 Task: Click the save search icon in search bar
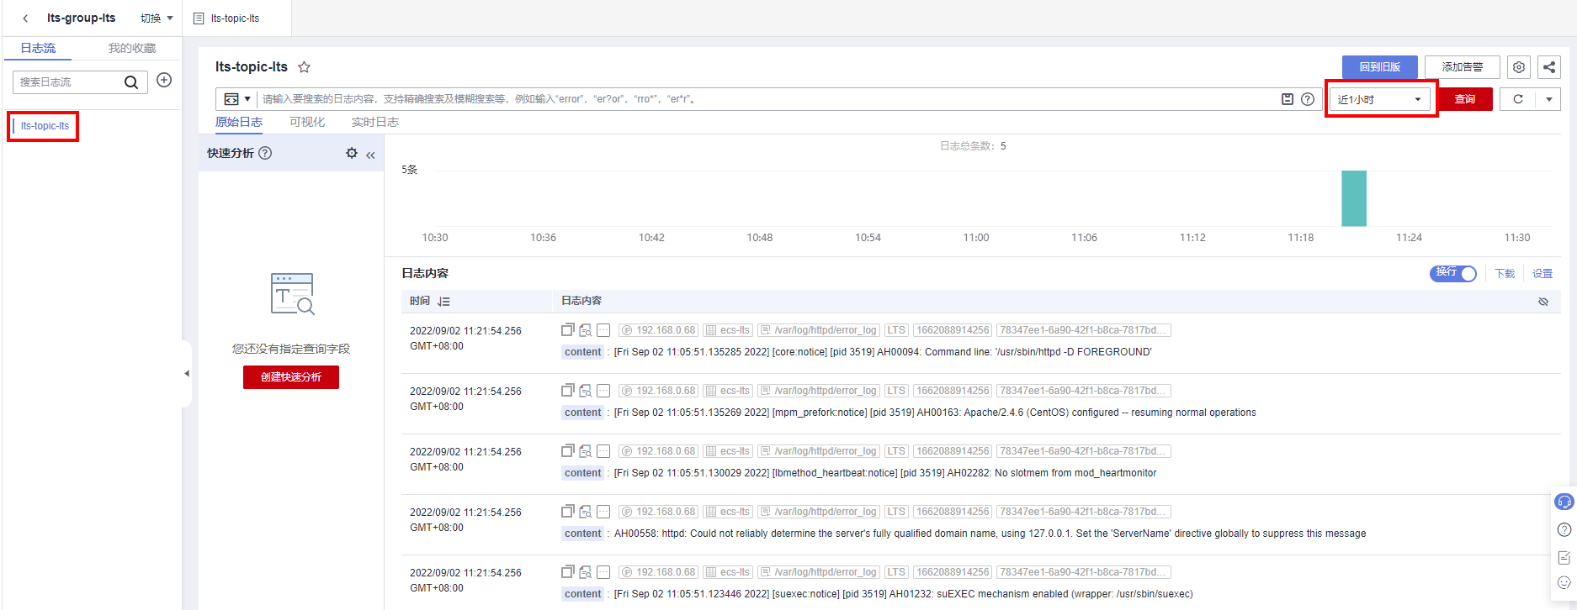(x=1287, y=99)
